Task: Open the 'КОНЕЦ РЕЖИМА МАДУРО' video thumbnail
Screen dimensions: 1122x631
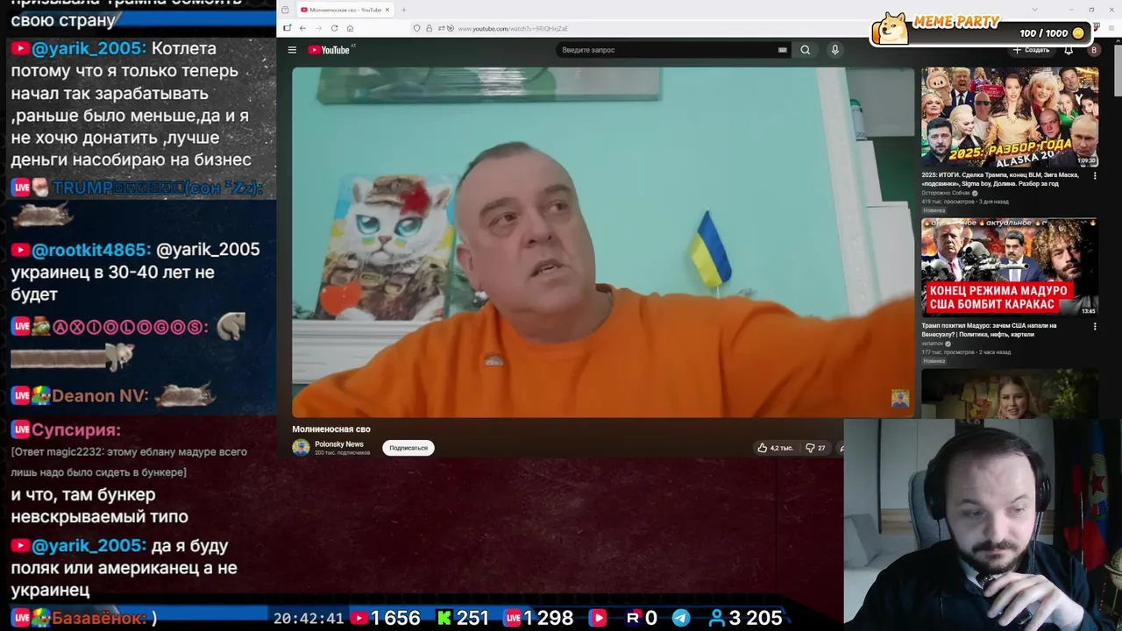Action: click(1009, 267)
